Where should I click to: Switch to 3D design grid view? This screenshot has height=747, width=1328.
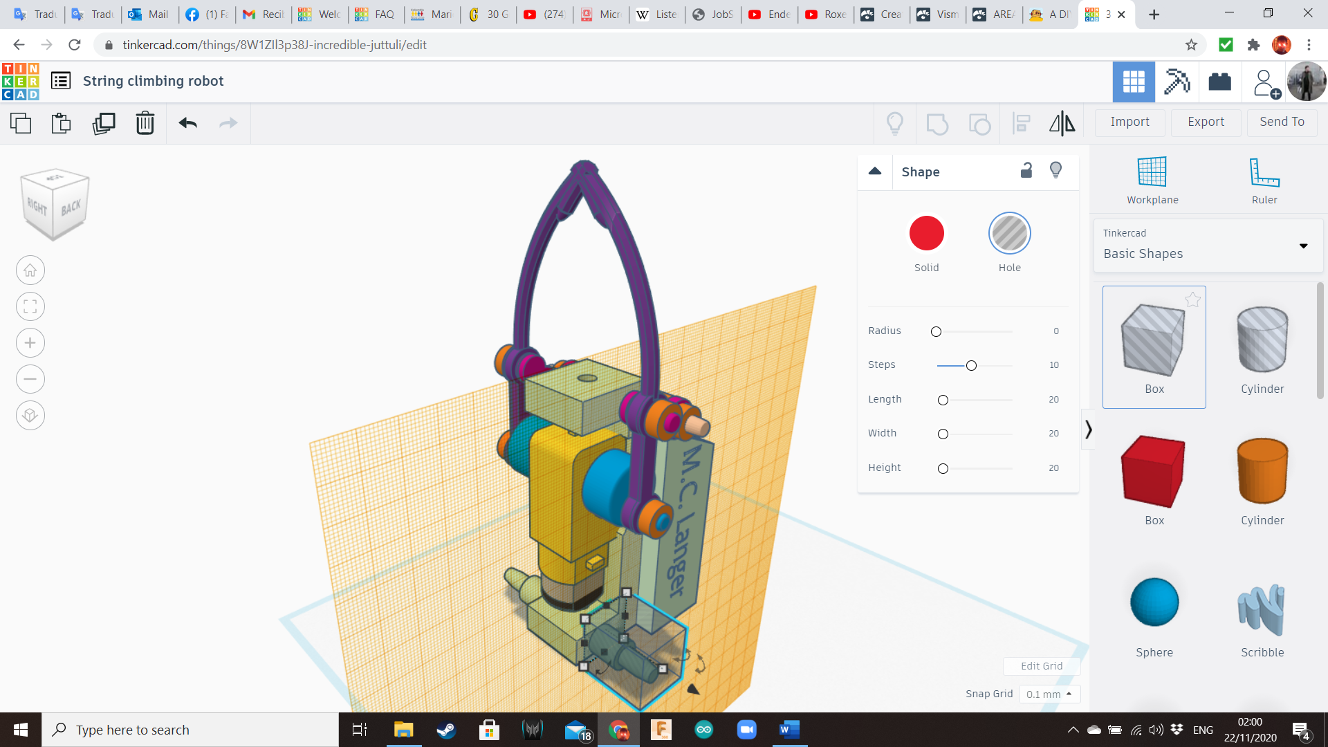1134,82
